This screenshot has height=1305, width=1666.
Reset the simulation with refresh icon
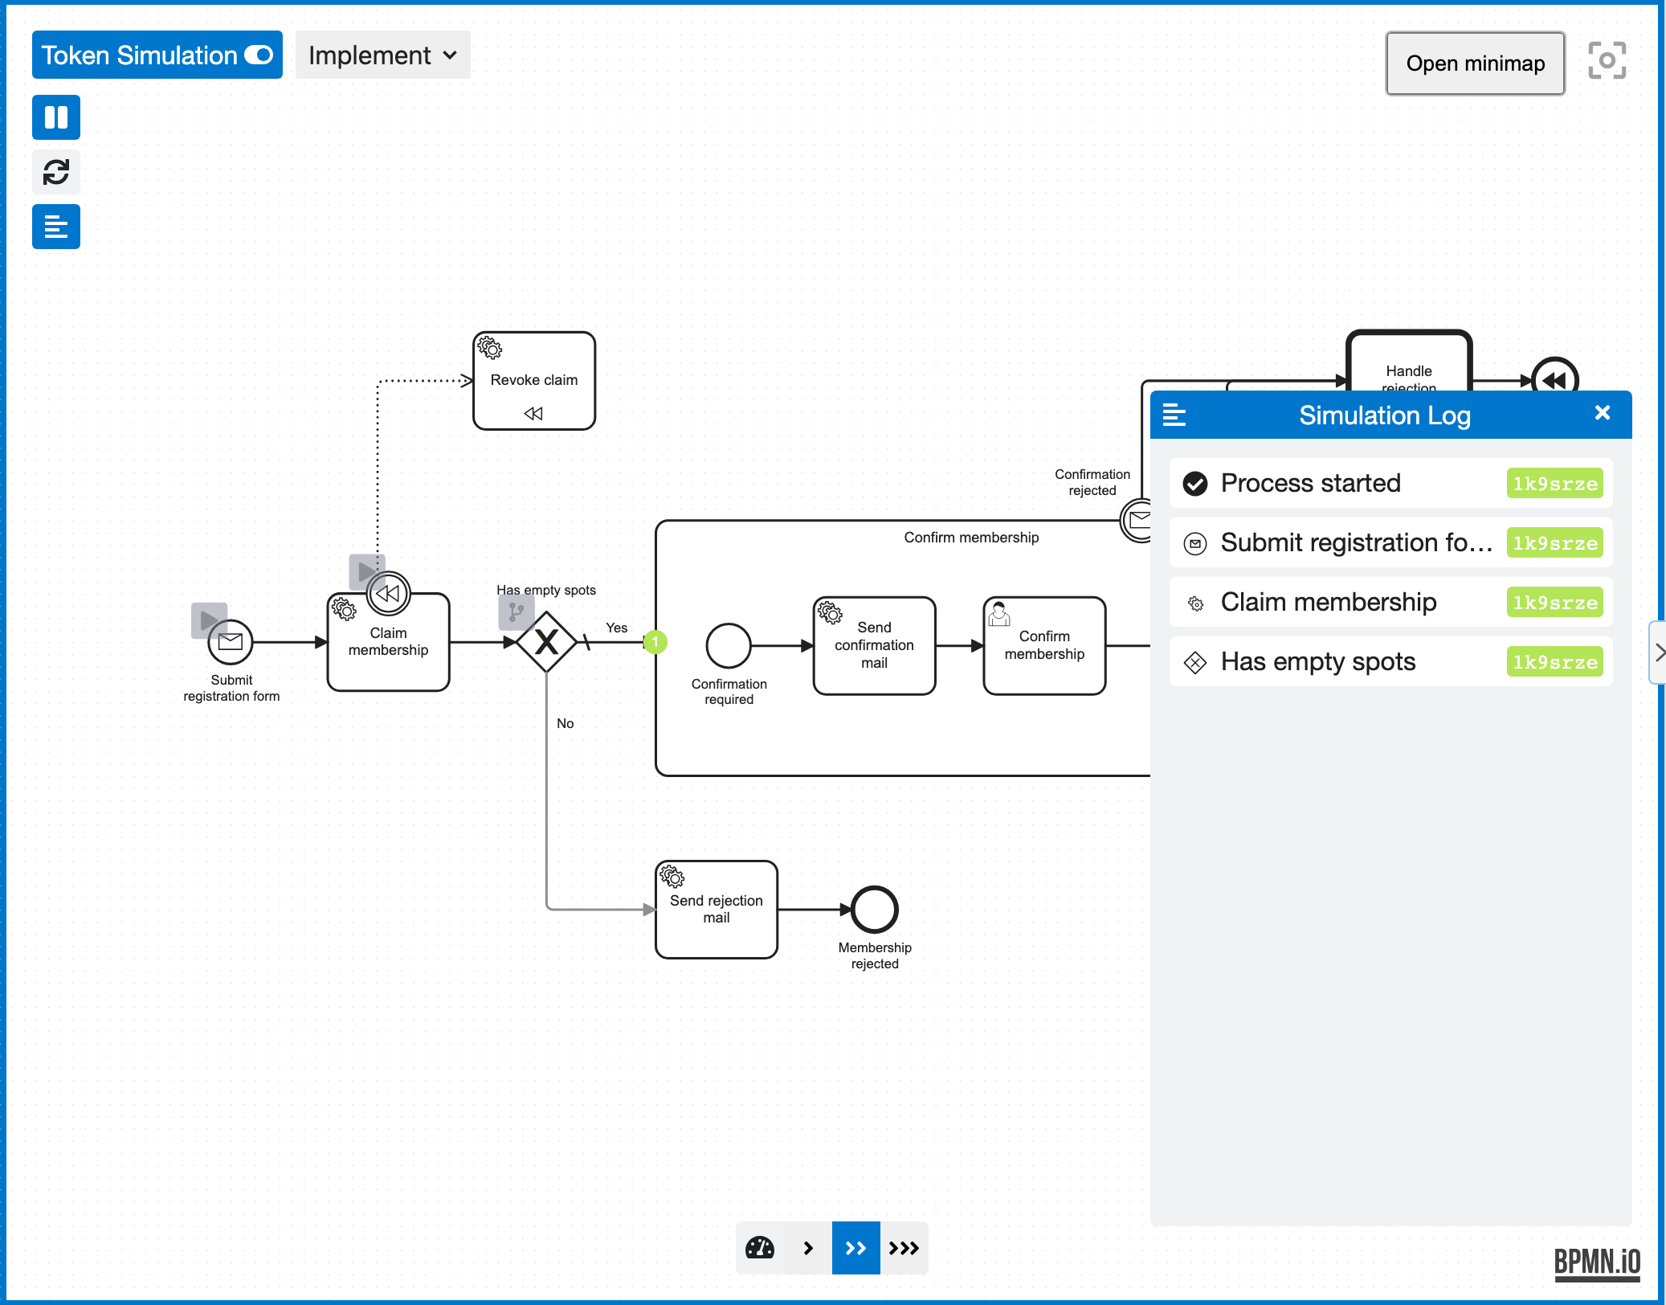click(x=56, y=172)
